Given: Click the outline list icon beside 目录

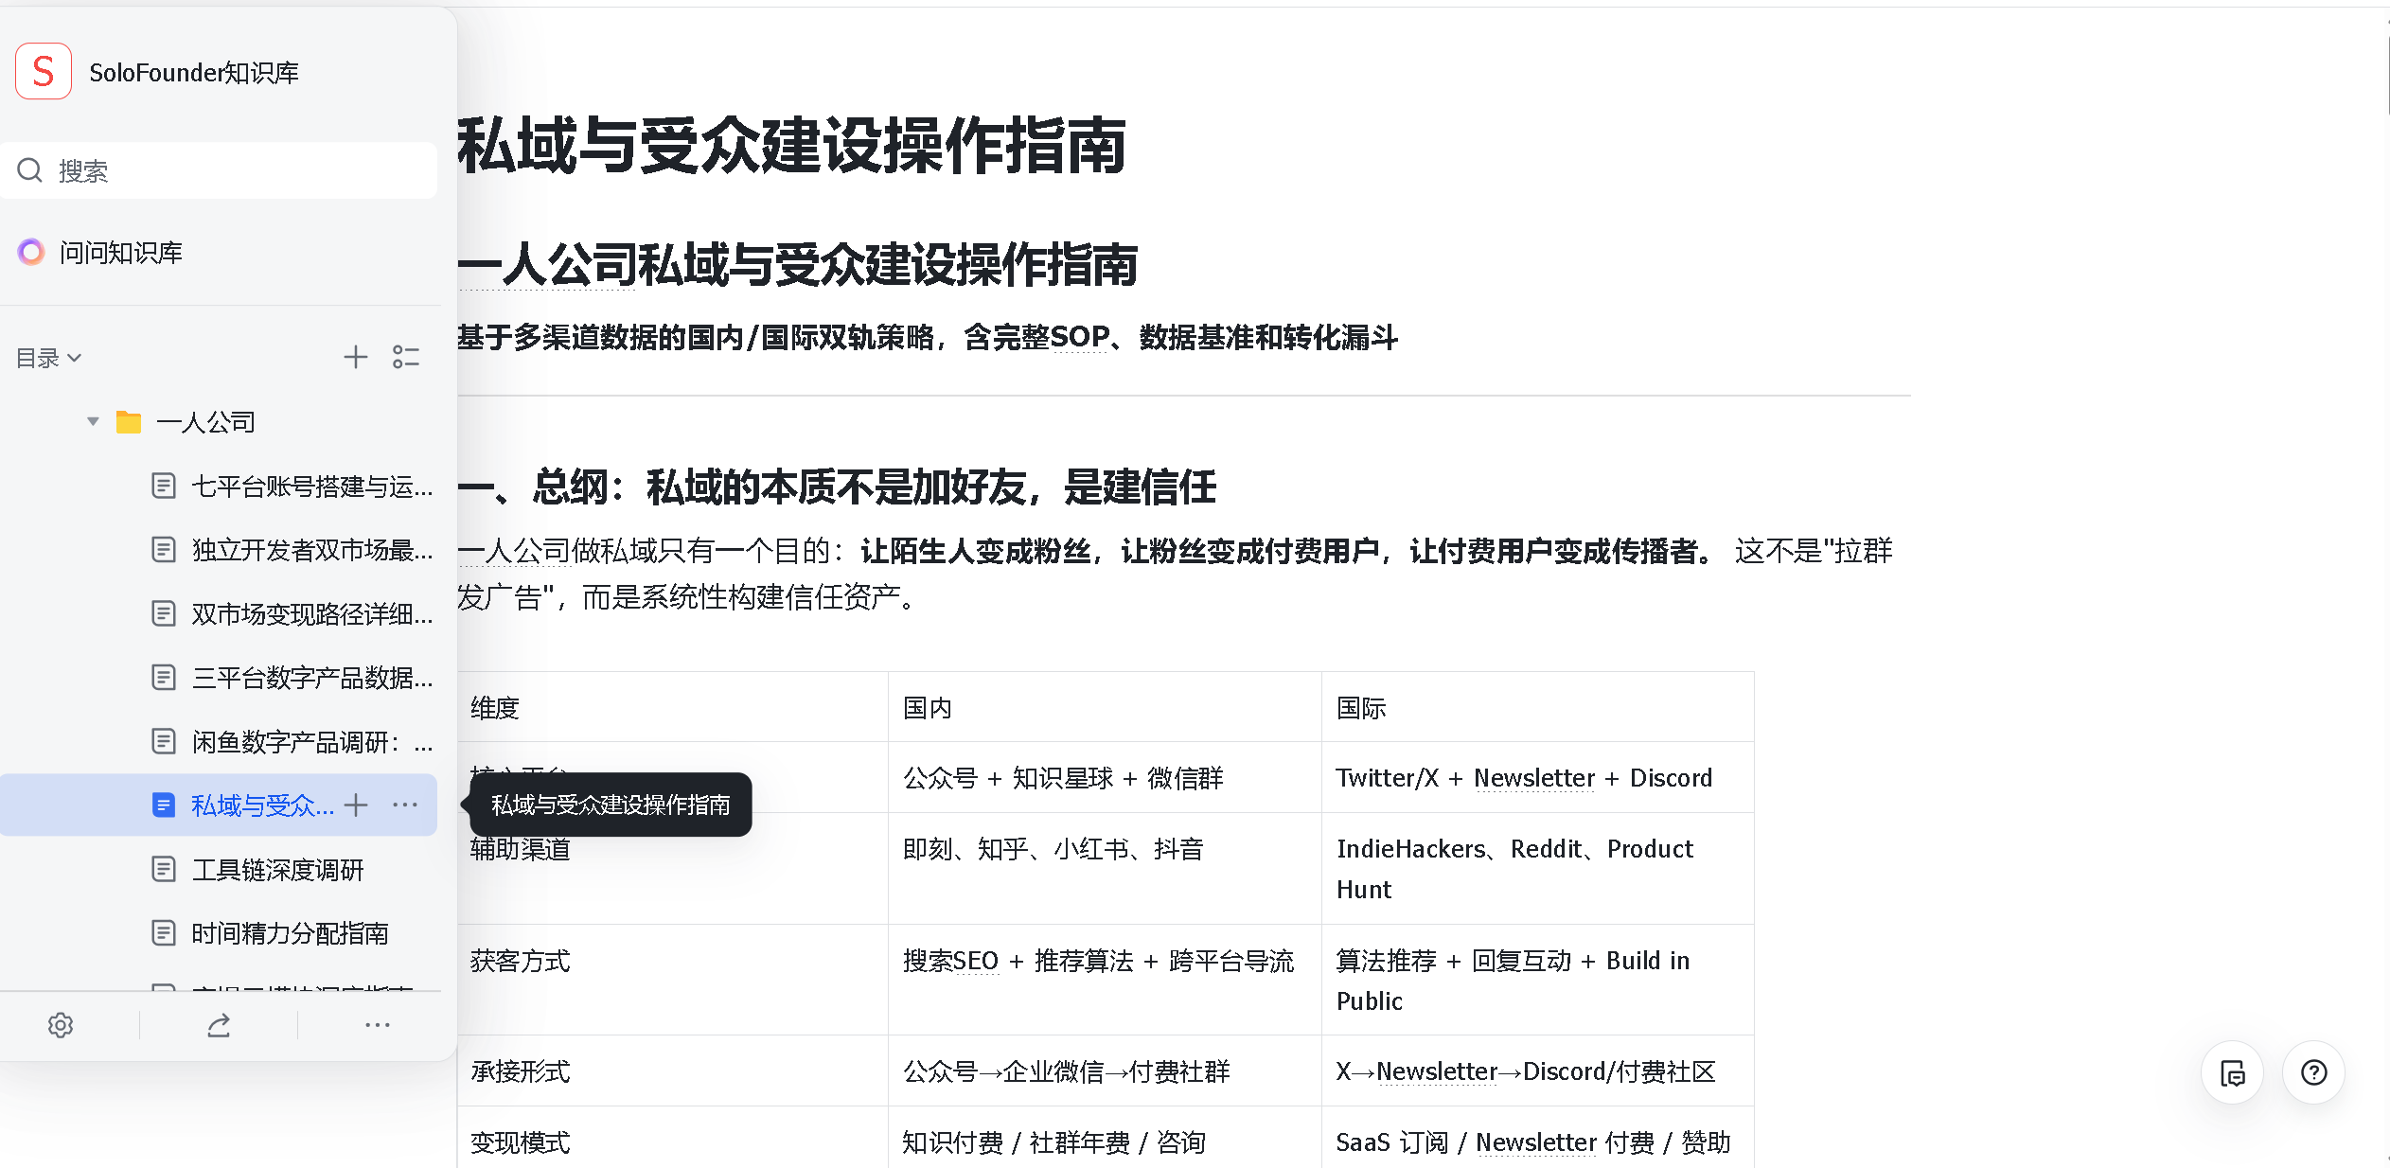Looking at the screenshot, I should [x=406, y=357].
